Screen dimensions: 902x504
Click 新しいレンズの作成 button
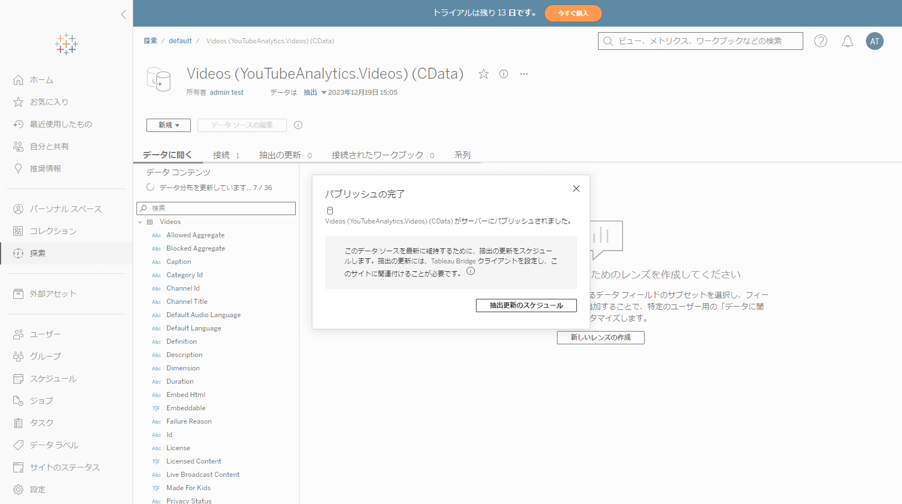click(601, 338)
